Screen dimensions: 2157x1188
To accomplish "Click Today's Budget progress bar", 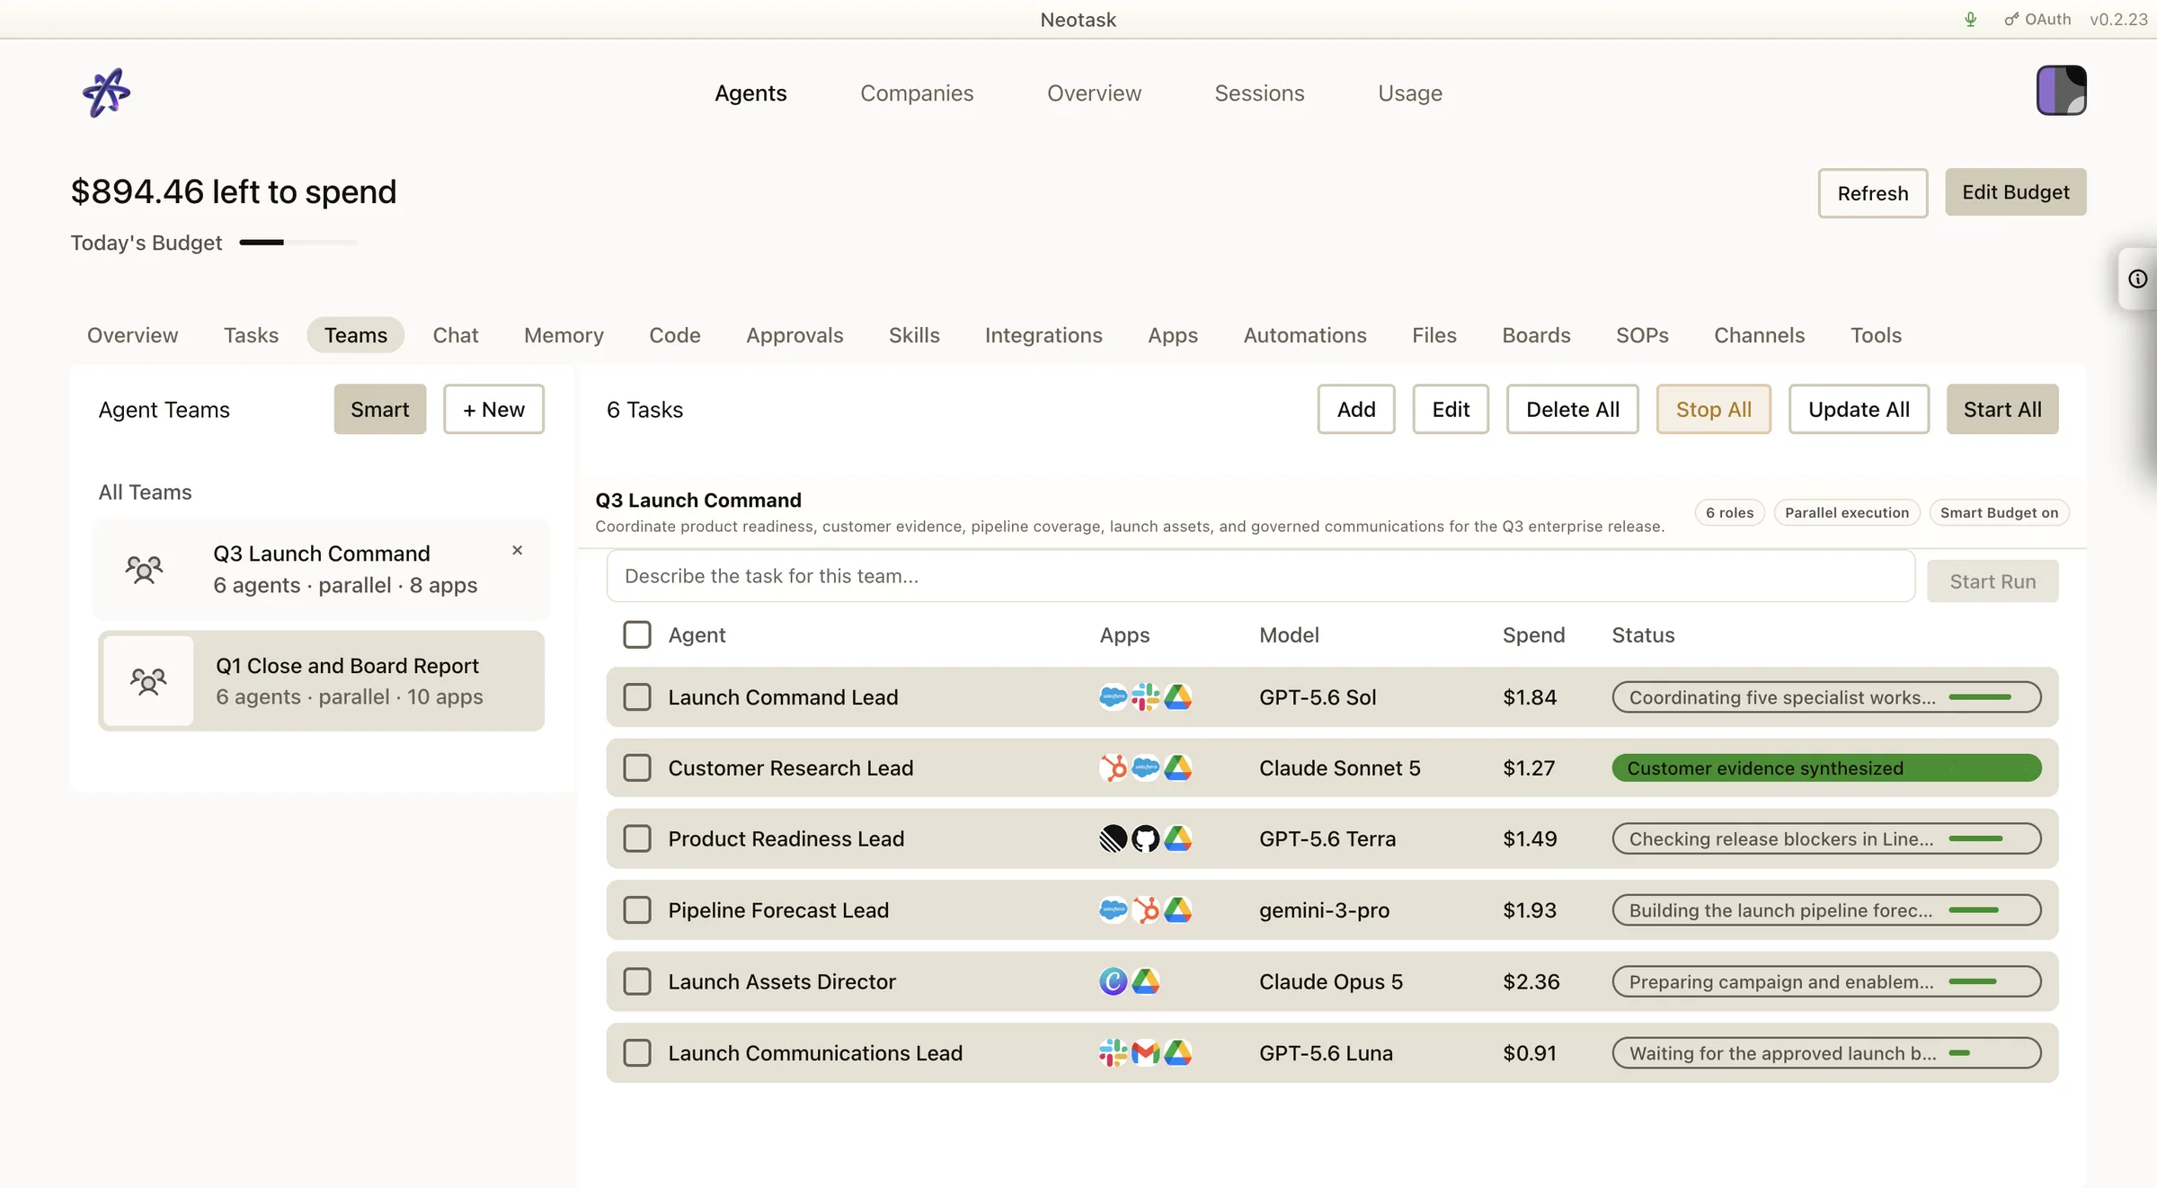I will click(x=298, y=243).
